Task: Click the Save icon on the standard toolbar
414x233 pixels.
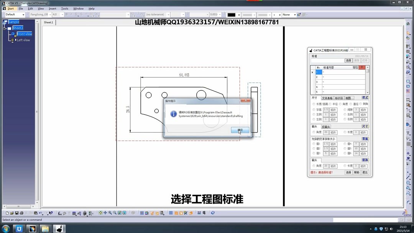Action: (x=16, y=213)
